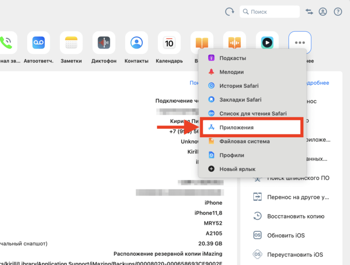Open the audiobooks shortcut icon
Image resolution: width=350 pixels, height=265 pixels.
click(234, 41)
